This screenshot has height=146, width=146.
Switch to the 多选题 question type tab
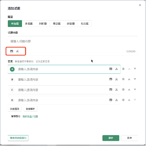tap(29, 24)
